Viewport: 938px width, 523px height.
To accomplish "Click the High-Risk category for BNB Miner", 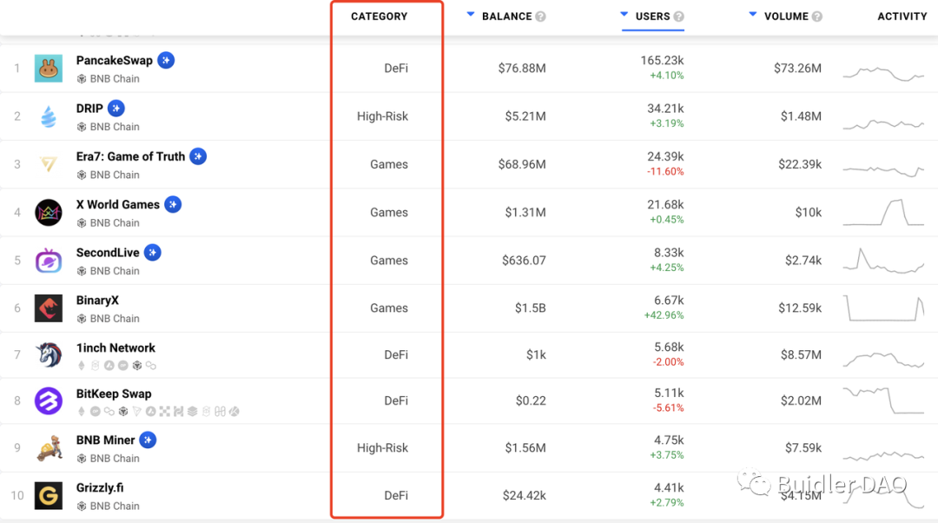I will click(x=382, y=447).
